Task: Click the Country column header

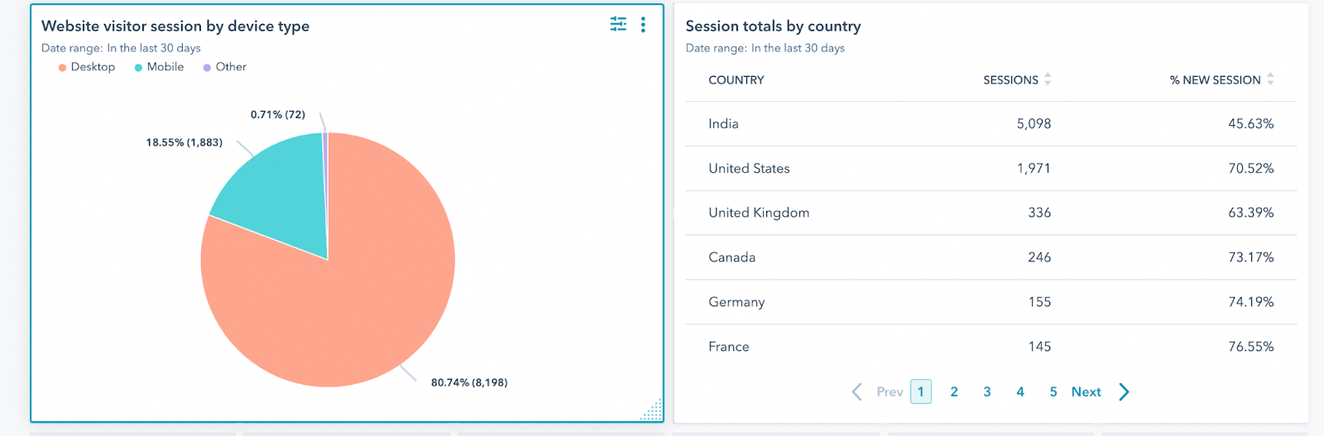Action: [736, 80]
